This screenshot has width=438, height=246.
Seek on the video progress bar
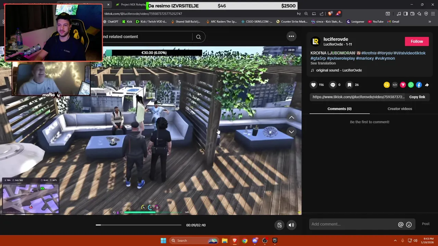pyautogui.click(x=139, y=225)
